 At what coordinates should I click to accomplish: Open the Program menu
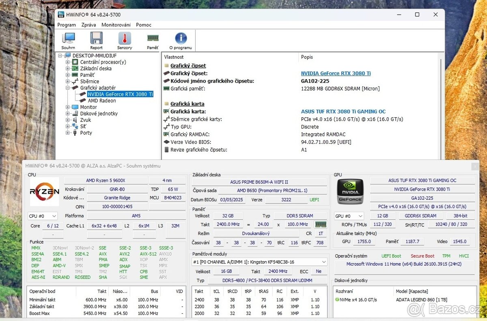point(66,25)
